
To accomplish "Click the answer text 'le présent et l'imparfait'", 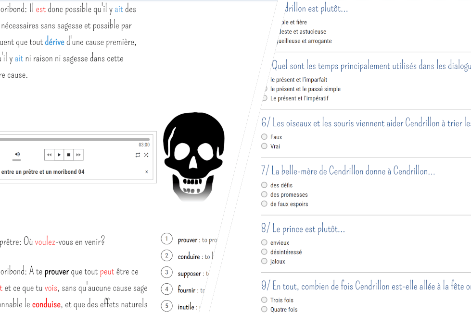I will 299,80.
